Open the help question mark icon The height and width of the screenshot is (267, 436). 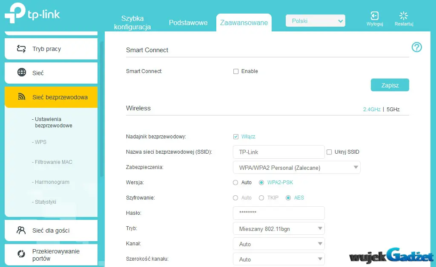point(416,47)
